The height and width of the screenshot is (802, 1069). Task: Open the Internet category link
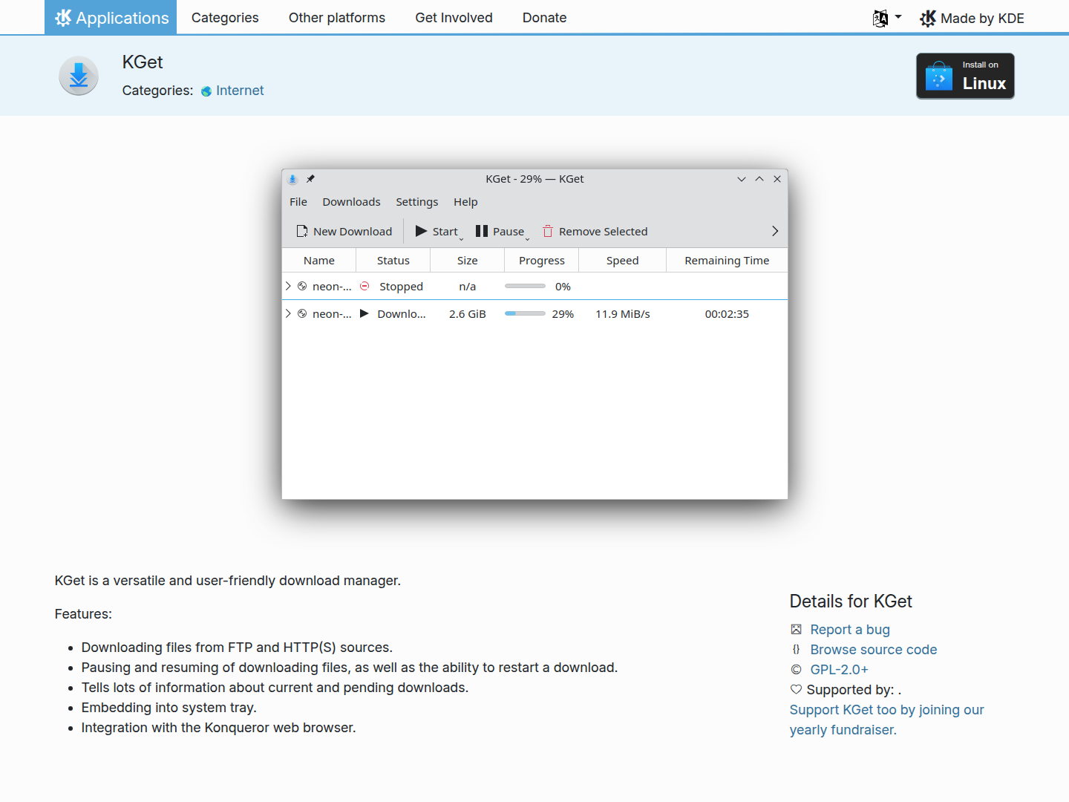(232, 91)
